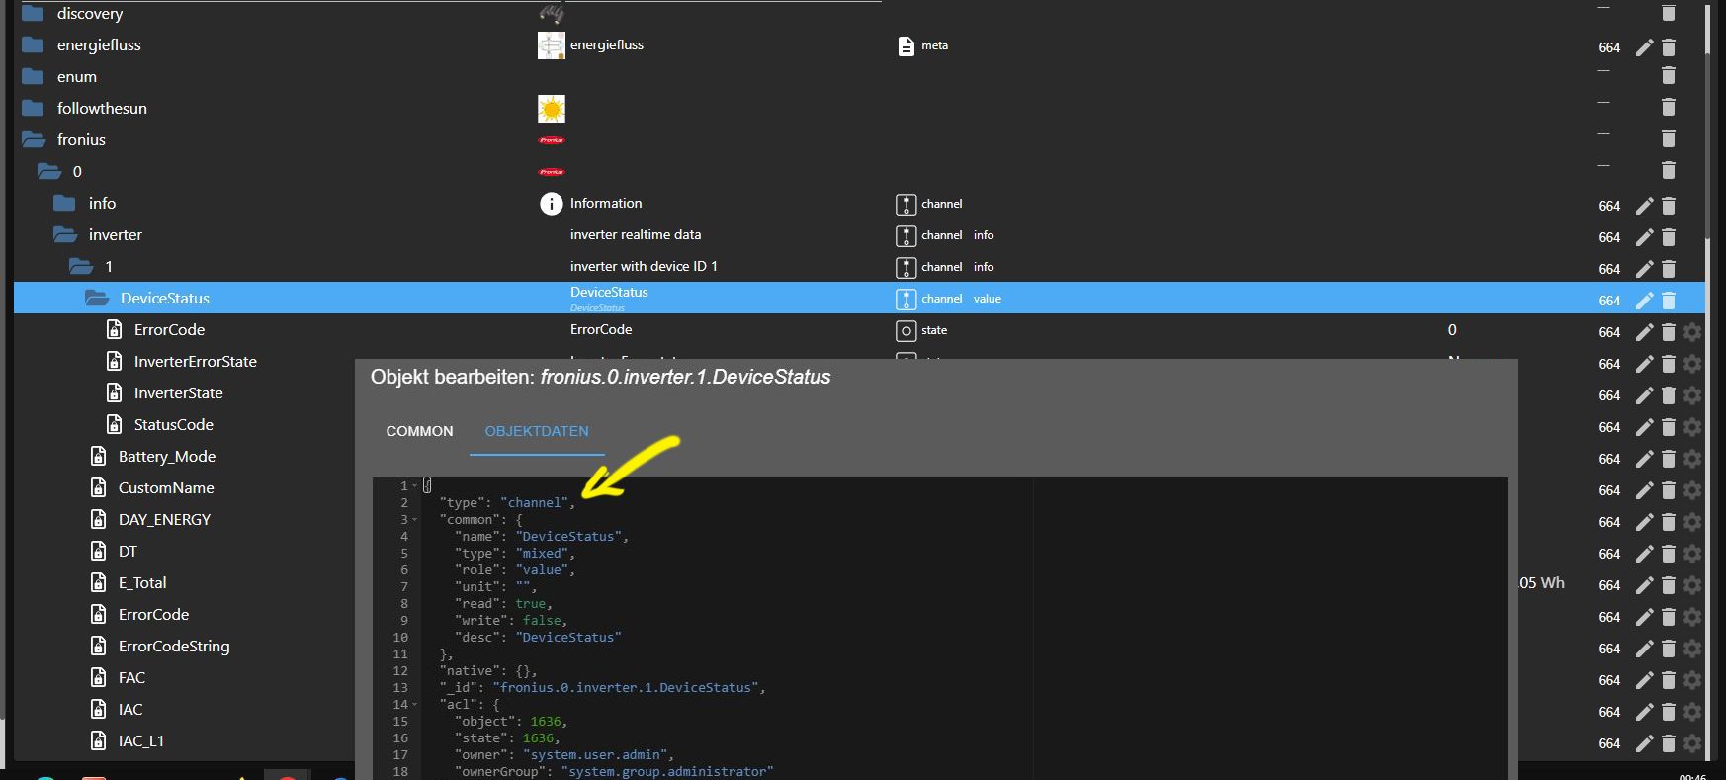Edit the Battery_Mode state
Viewport: 1726px width, 780px height.
coord(1644,459)
